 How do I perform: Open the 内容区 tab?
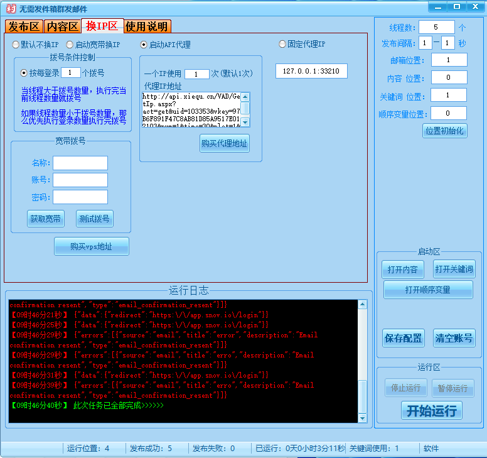pos(63,26)
